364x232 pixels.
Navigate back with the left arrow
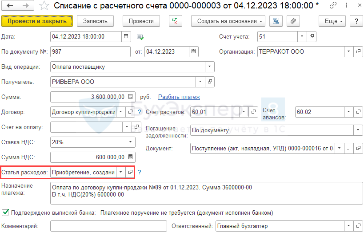10,6
